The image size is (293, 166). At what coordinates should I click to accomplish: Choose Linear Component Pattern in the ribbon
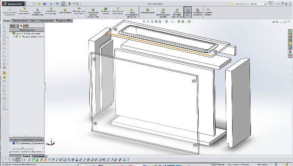pyautogui.click(x=51, y=11)
